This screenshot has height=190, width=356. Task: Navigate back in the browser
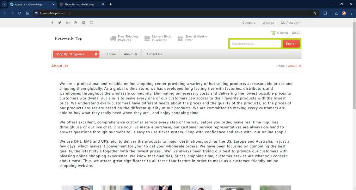coord(5,13)
